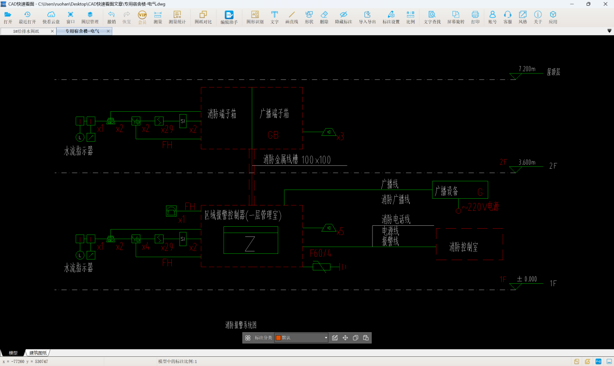This screenshot has width=614, height=366.
Task: Toggle 隐藏标注 hide annotations
Action: (x=343, y=17)
